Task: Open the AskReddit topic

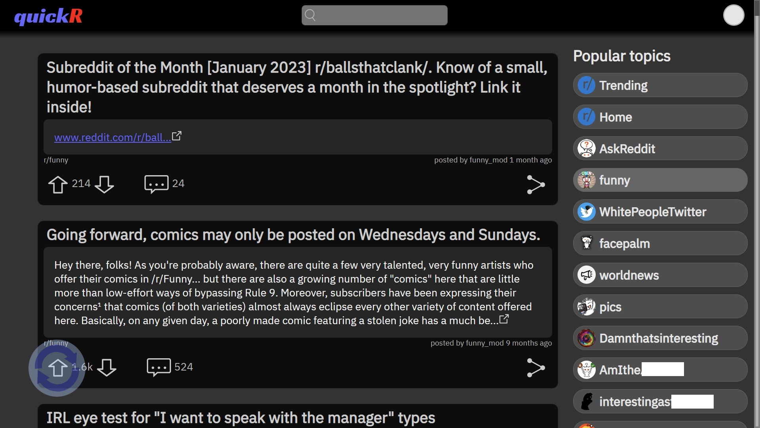Action: tap(660, 149)
